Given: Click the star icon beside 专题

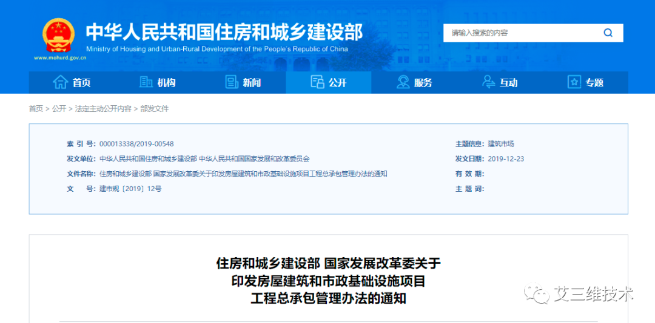Looking at the screenshot, I should point(574,82).
